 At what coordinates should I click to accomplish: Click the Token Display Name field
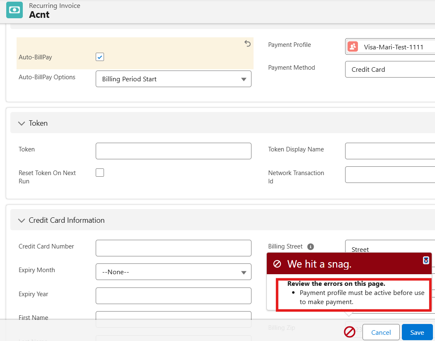[389, 151]
